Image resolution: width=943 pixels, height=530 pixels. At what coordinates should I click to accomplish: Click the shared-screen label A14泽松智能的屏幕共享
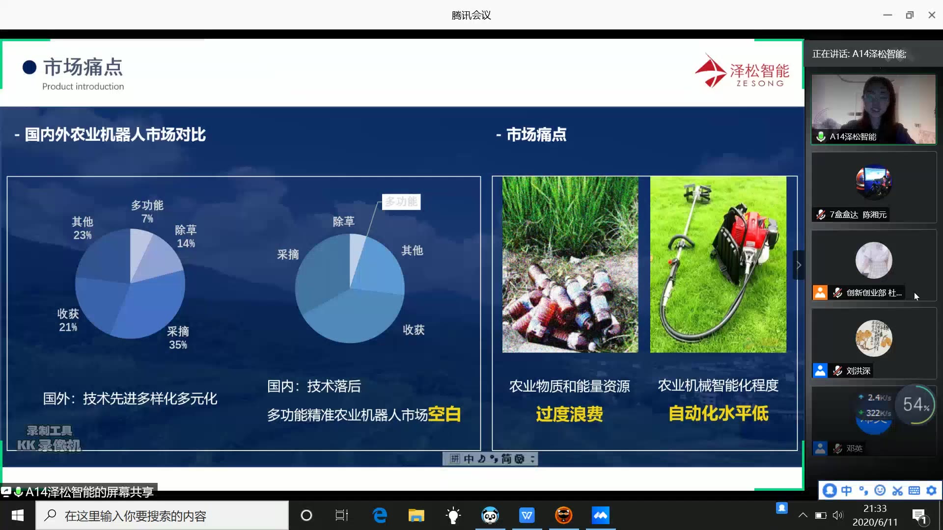tap(89, 492)
